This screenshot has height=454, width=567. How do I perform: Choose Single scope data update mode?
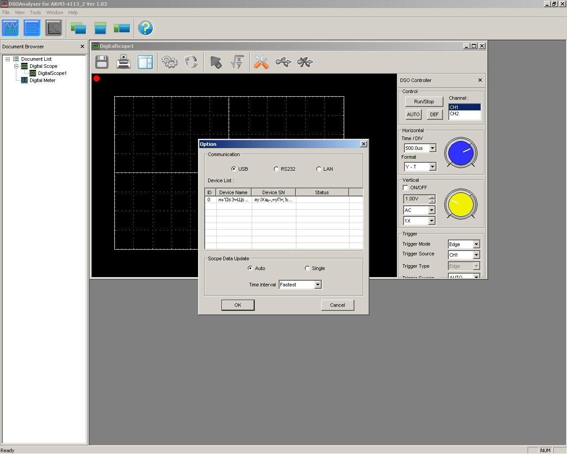point(307,268)
